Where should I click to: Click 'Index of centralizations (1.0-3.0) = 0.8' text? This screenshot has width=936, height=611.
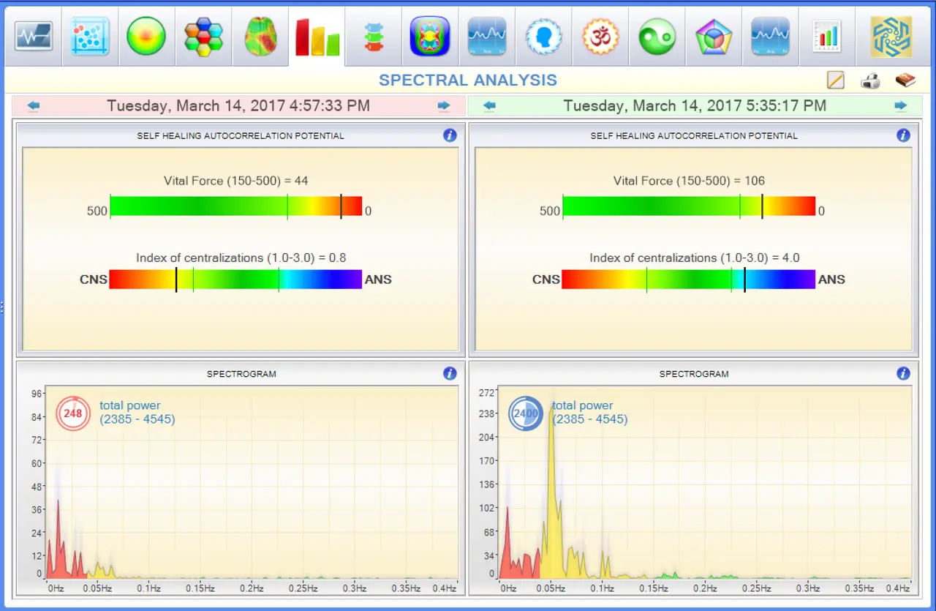pos(241,258)
